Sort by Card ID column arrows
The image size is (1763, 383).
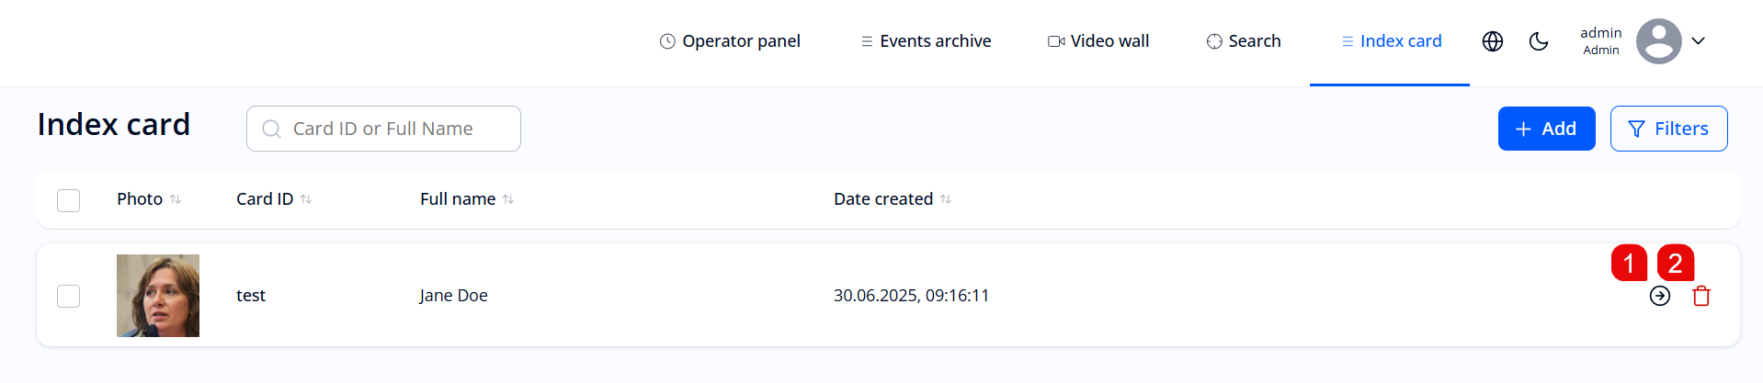[x=306, y=199]
